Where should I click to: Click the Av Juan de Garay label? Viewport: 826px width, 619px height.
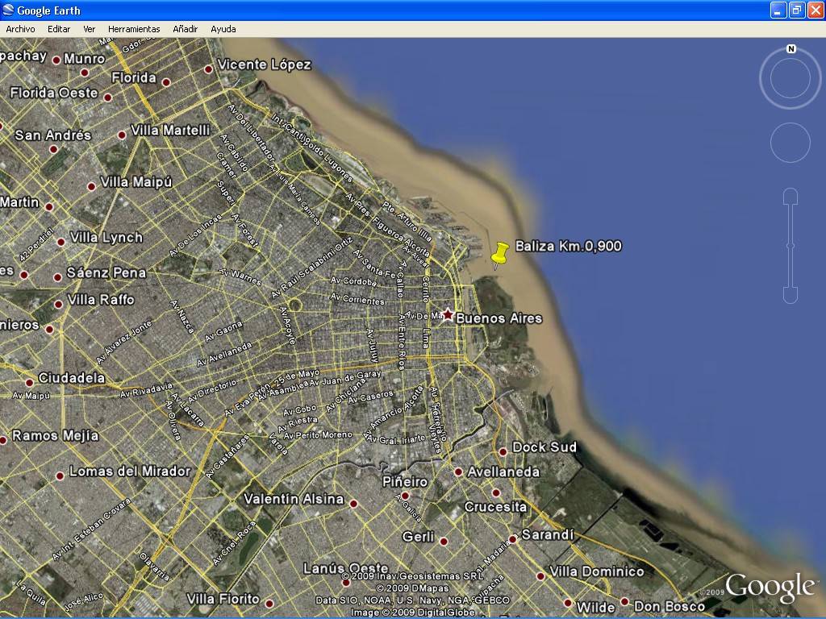point(345,379)
